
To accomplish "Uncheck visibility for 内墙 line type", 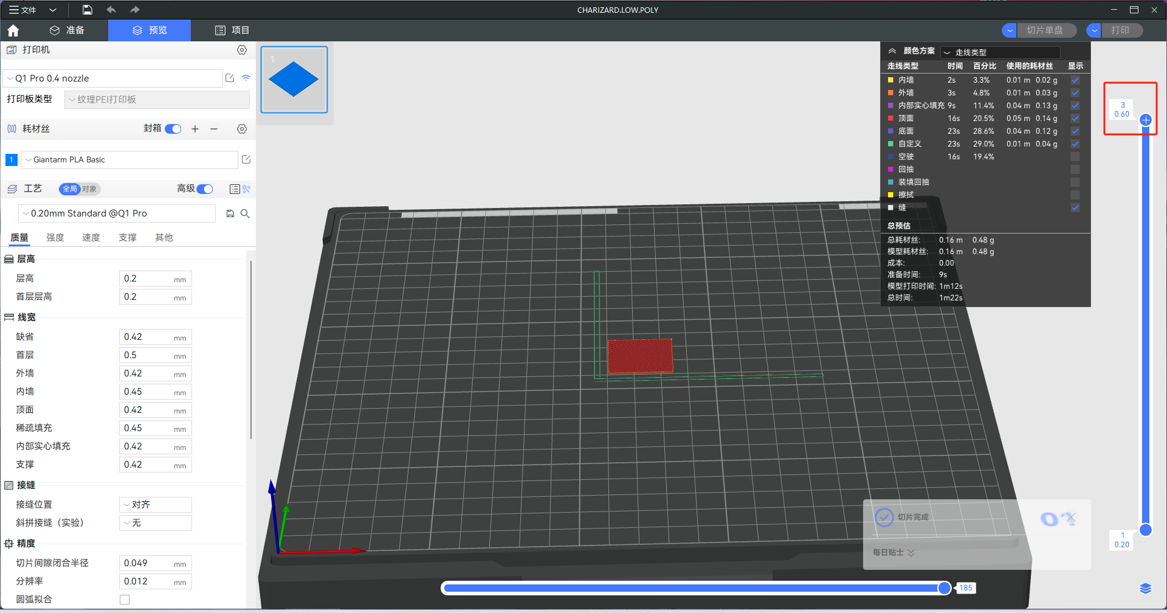I will 1075,80.
